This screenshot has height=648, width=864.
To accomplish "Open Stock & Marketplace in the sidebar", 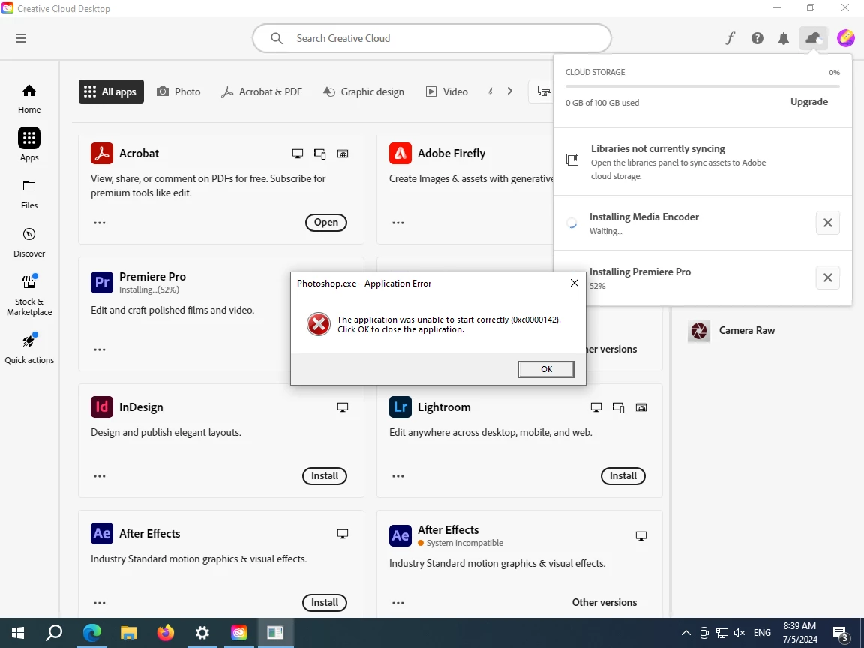I will click(29, 295).
